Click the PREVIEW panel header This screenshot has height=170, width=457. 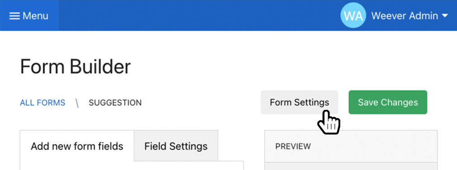click(351, 146)
